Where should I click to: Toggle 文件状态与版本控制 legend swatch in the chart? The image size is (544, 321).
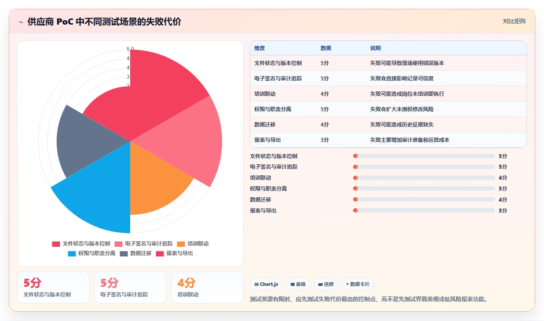(56, 244)
